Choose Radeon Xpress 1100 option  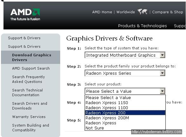click(x=125, y=108)
